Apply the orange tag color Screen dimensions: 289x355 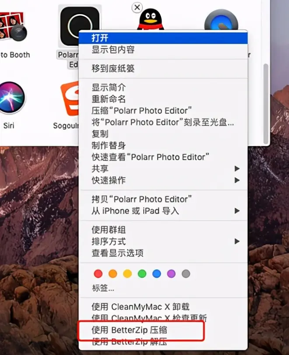113,274
